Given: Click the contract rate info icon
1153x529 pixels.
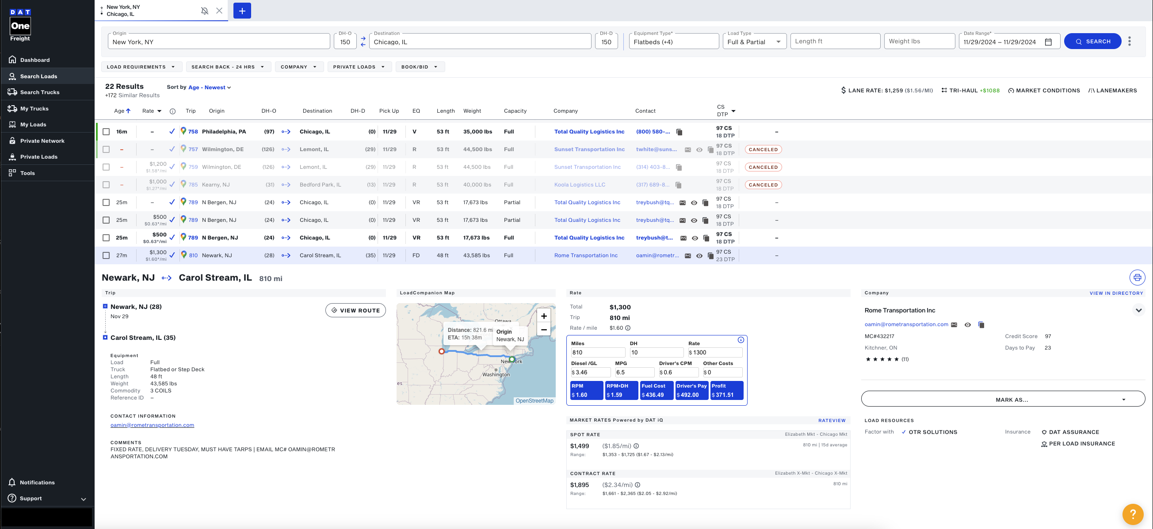Looking at the screenshot, I should pyautogui.click(x=638, y=485).
